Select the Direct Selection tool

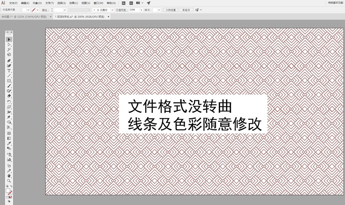9,45
